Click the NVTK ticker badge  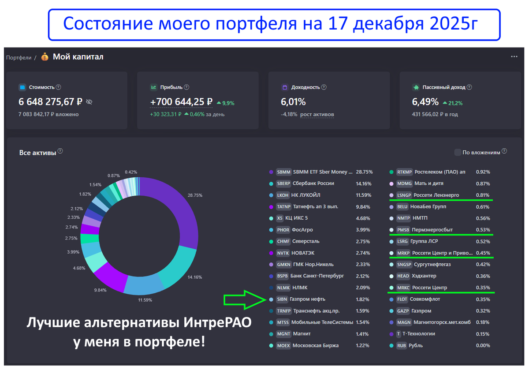pyautogui.click(x=283, y=253)
